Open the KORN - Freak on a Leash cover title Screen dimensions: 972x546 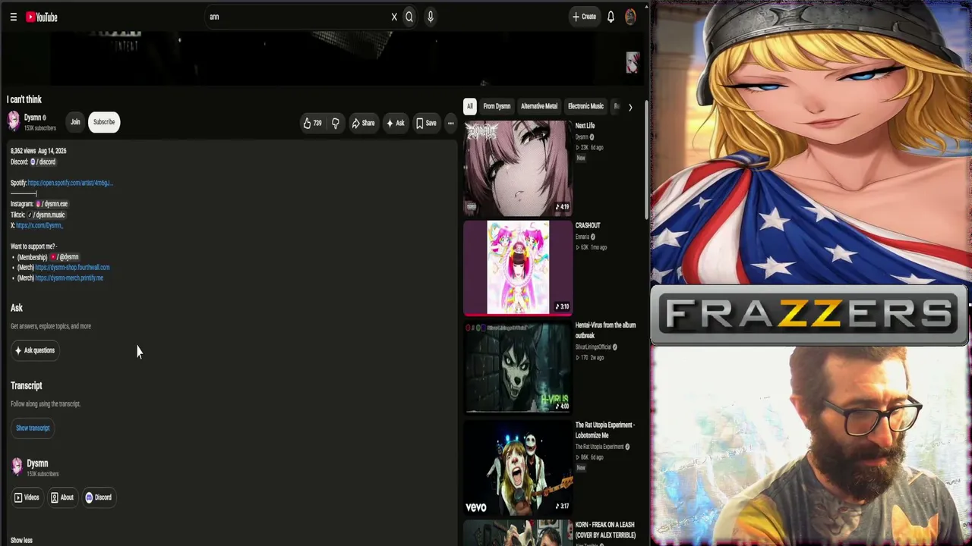tap(605, 530)
